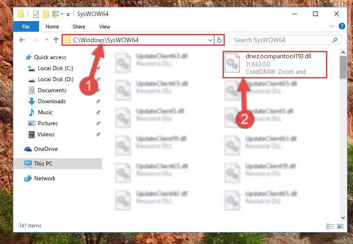
Task: Open the Documents folder
Action: [x=52, y=90]
